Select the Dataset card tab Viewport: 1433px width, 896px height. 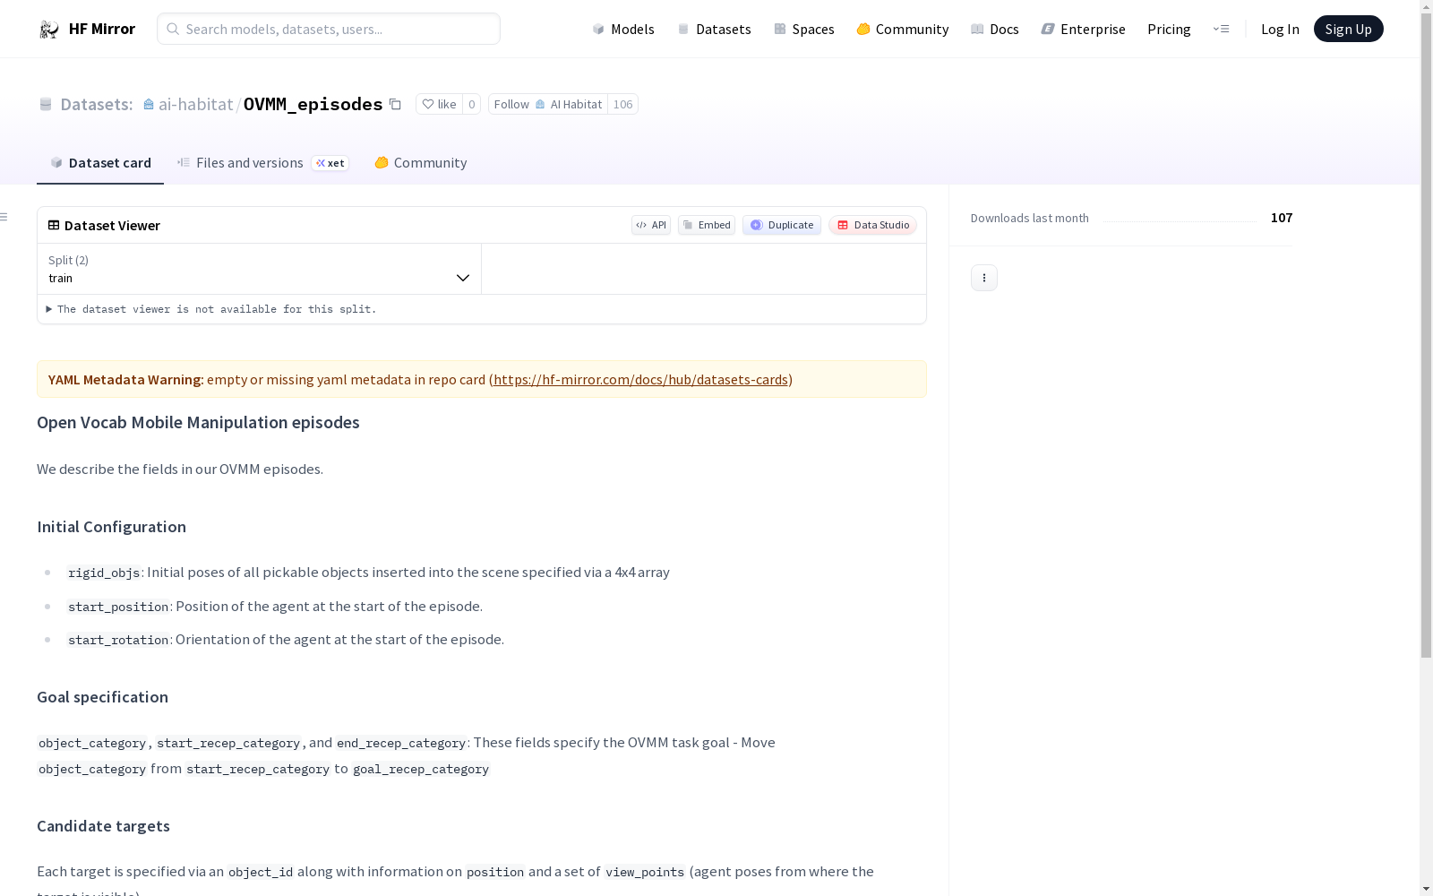pyautogui.click(x=100, y=162)
